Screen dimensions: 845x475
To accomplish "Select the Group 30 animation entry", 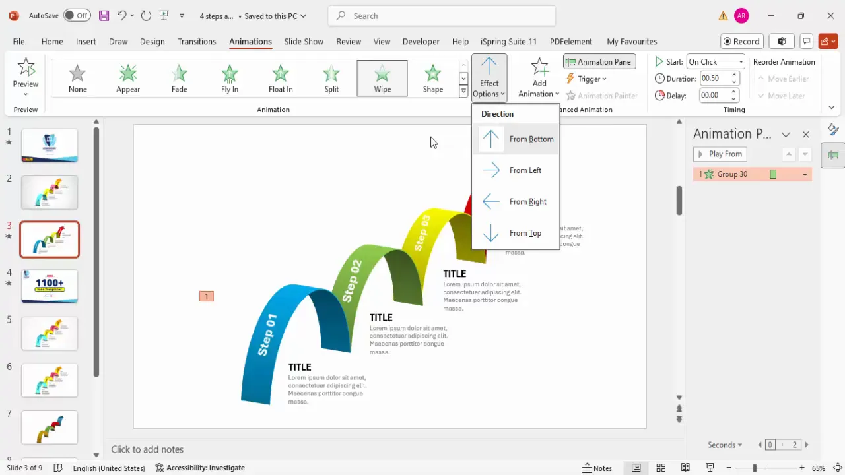I will click(752, 174).
